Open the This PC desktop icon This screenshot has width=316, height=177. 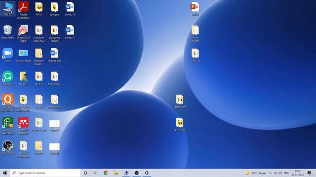click(x=8, y=9)
